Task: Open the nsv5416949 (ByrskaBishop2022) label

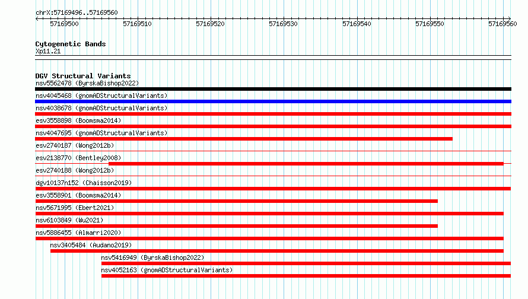Action: coord(152,257)
